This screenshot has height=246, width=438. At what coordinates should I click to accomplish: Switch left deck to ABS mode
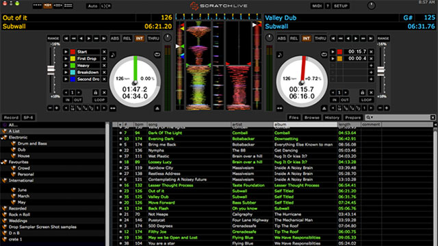[x=115, y=38]
